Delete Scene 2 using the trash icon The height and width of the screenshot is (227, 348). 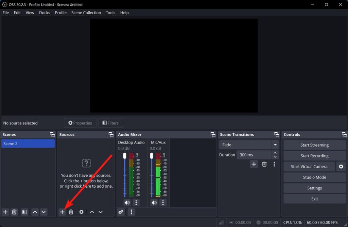(14, 212)
